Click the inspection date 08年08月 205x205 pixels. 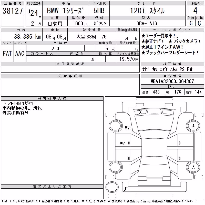56,37
